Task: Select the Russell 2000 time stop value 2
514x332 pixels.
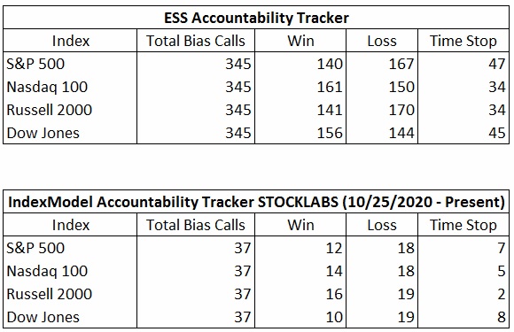Action: click(x=502, y=294)
